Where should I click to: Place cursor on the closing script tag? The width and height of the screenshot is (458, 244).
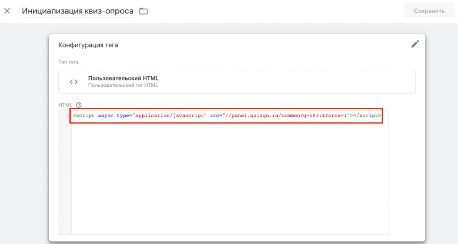coord(368,116)
